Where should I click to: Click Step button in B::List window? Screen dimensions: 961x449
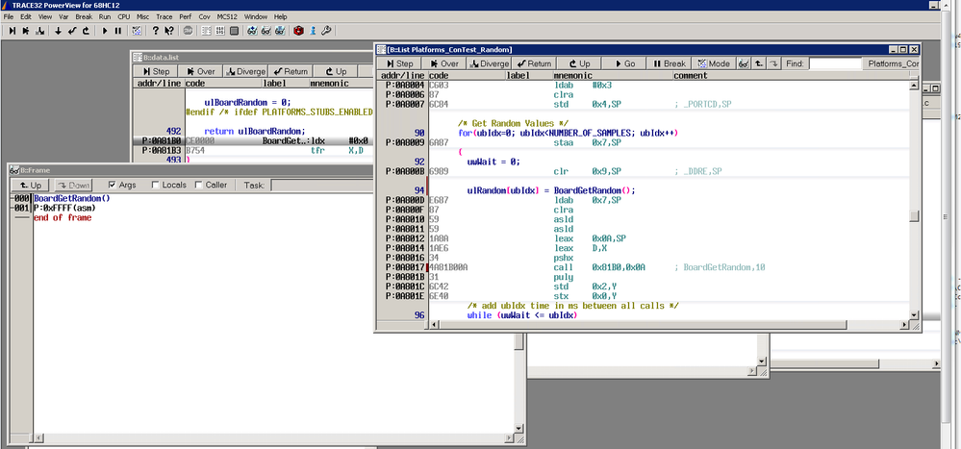click(x=399, y=63)
